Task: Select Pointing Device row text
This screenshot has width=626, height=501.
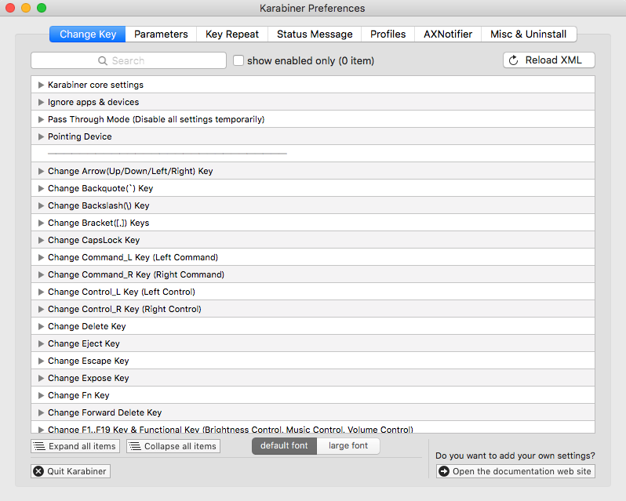Action: coord(80,136)
